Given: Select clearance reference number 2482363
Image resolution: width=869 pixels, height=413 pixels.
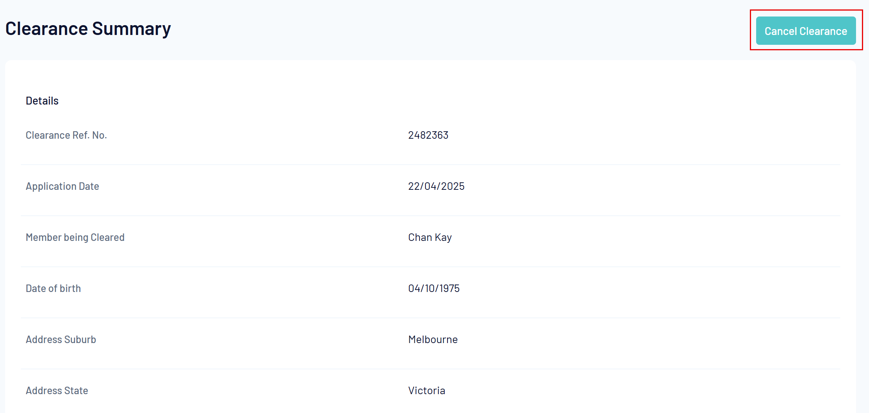Looking at the screenshot, I should 428,135.
